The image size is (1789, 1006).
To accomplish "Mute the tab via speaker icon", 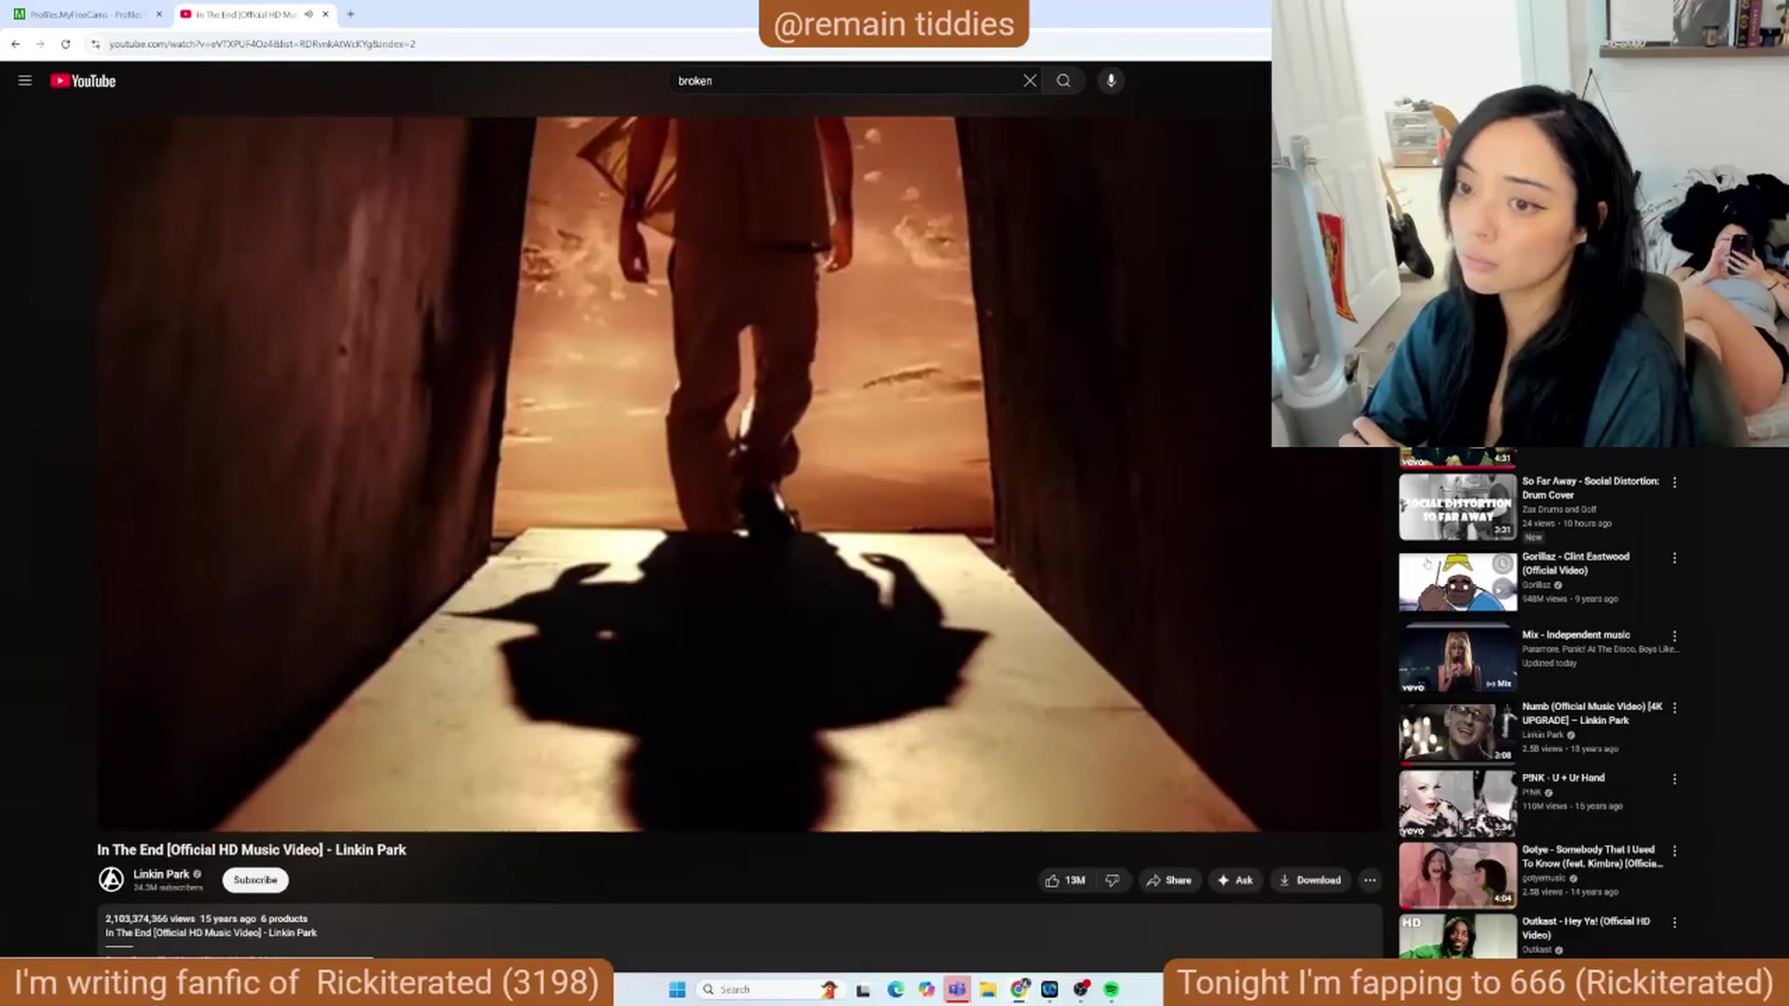I will pos(308,14).
